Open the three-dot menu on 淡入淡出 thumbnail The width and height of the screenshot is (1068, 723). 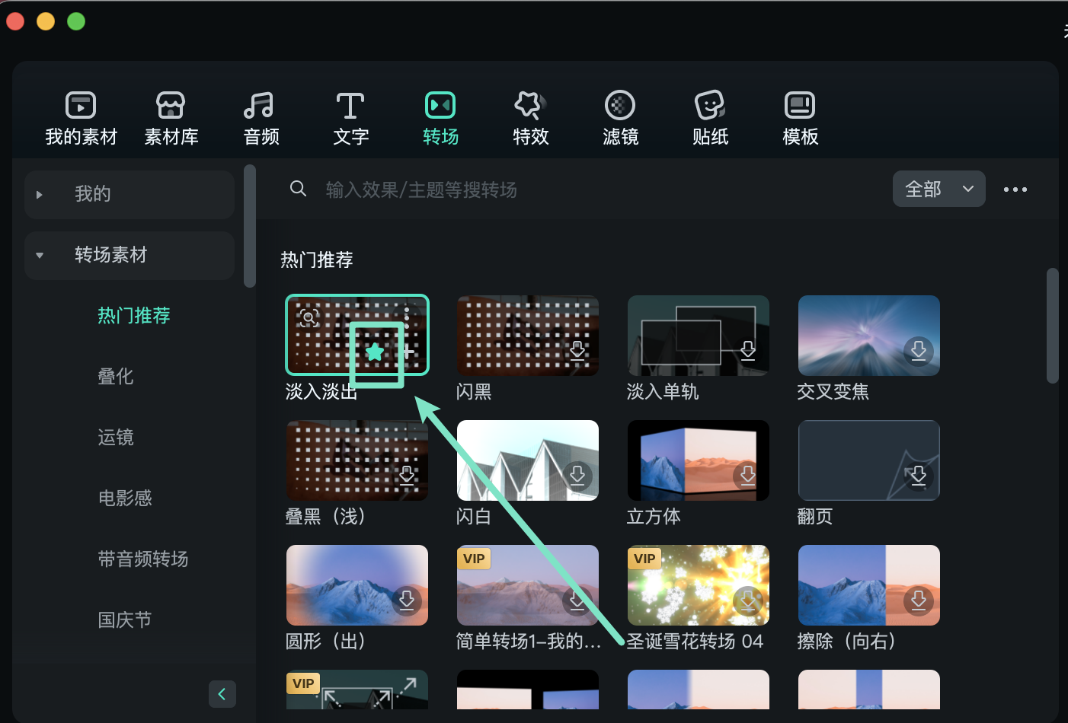pos(407,315)
